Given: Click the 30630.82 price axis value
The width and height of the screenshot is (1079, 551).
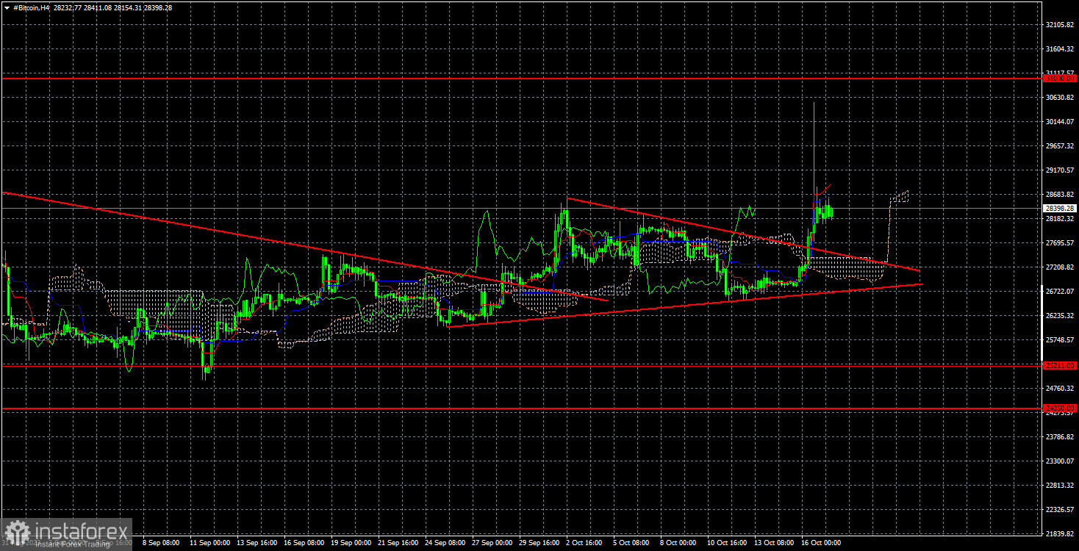Looking at the screenshot, I should 1060,98.
